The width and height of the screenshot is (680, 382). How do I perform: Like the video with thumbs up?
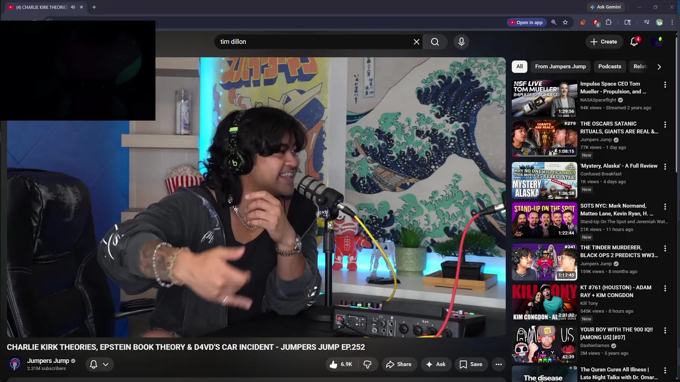point(341,364)
